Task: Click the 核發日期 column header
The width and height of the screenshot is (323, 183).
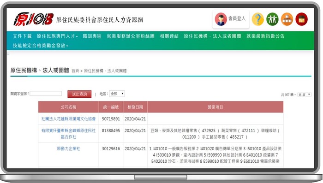Action: pyautogui.click(x=135, y=107)
